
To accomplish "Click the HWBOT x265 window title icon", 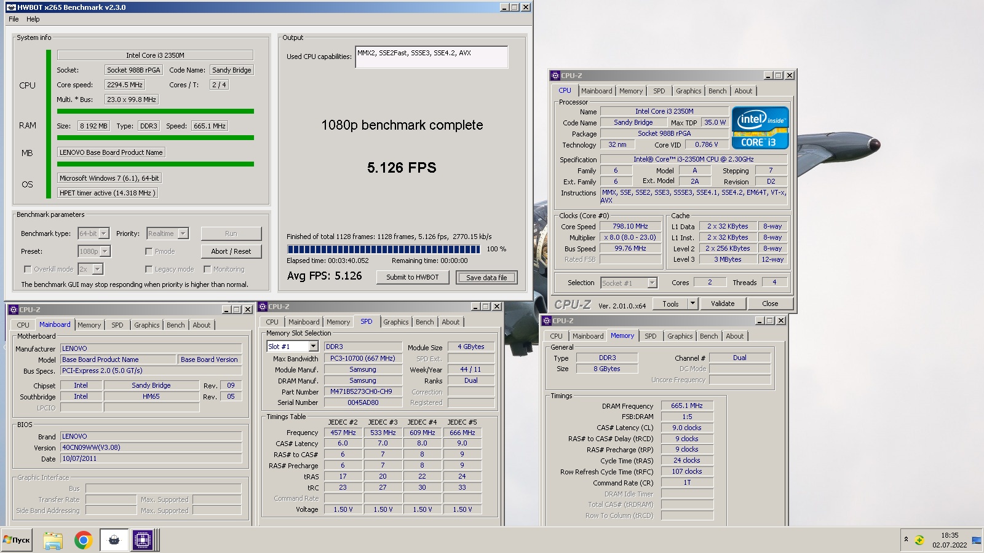I will point(11,7).
